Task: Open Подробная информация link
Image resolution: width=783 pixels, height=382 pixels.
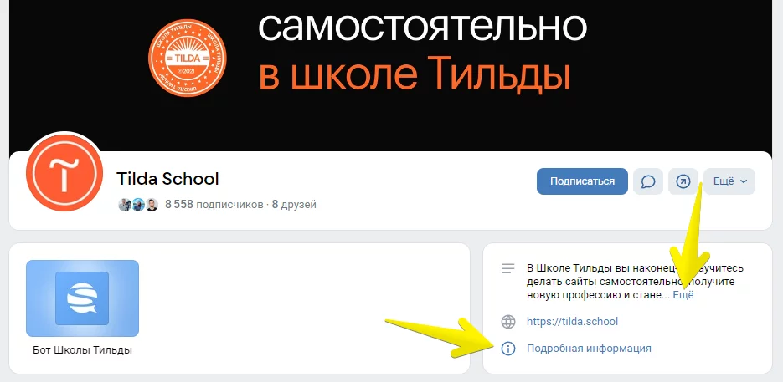Action: click(x=589, y=348)
